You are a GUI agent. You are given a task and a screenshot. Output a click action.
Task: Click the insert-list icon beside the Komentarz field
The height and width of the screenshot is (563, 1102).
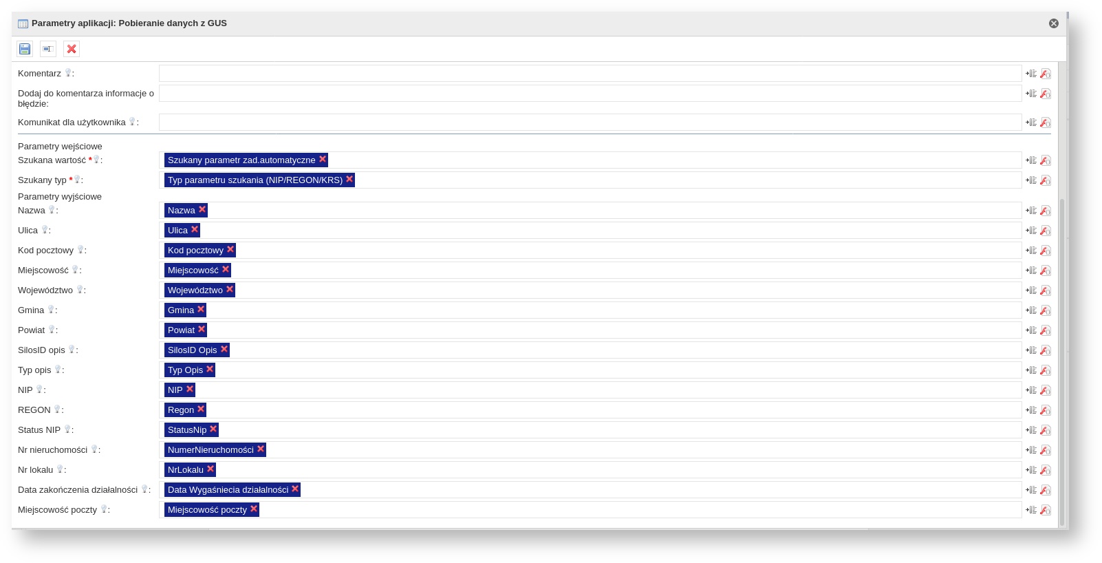tap(1031, 74)
